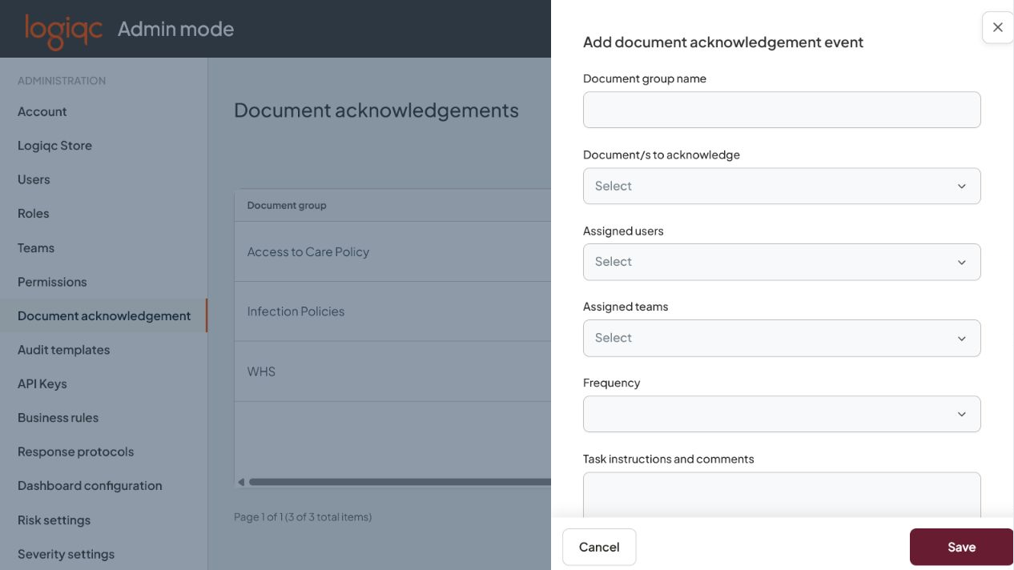Open Permissions settings
This screenshot has width=1014, height=570.
[52, 282]
